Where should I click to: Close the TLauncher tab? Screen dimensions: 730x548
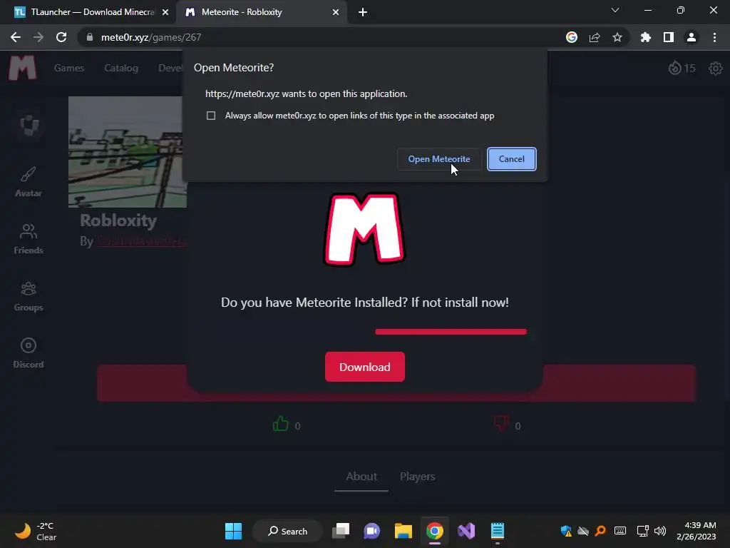click(x=165, y=12)
